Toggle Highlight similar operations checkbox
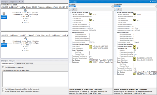 3,67
